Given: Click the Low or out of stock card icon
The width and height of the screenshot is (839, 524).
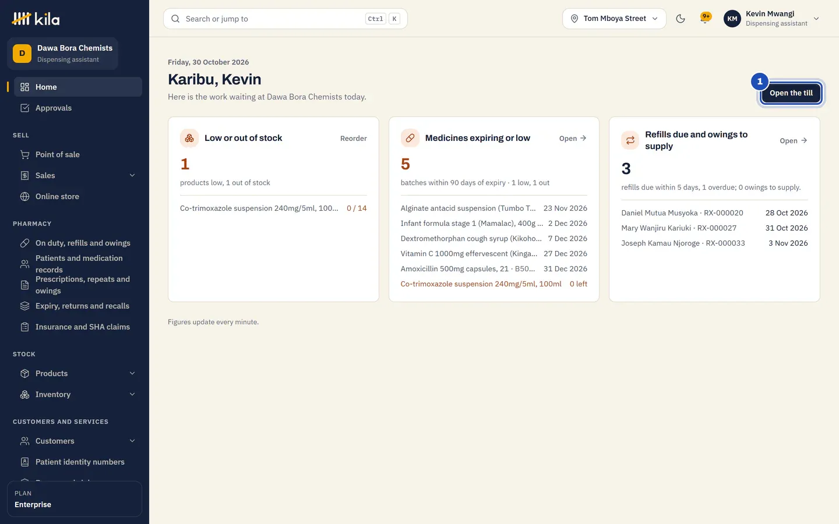Looking at the screenshot, I should (x=189, y=138).
